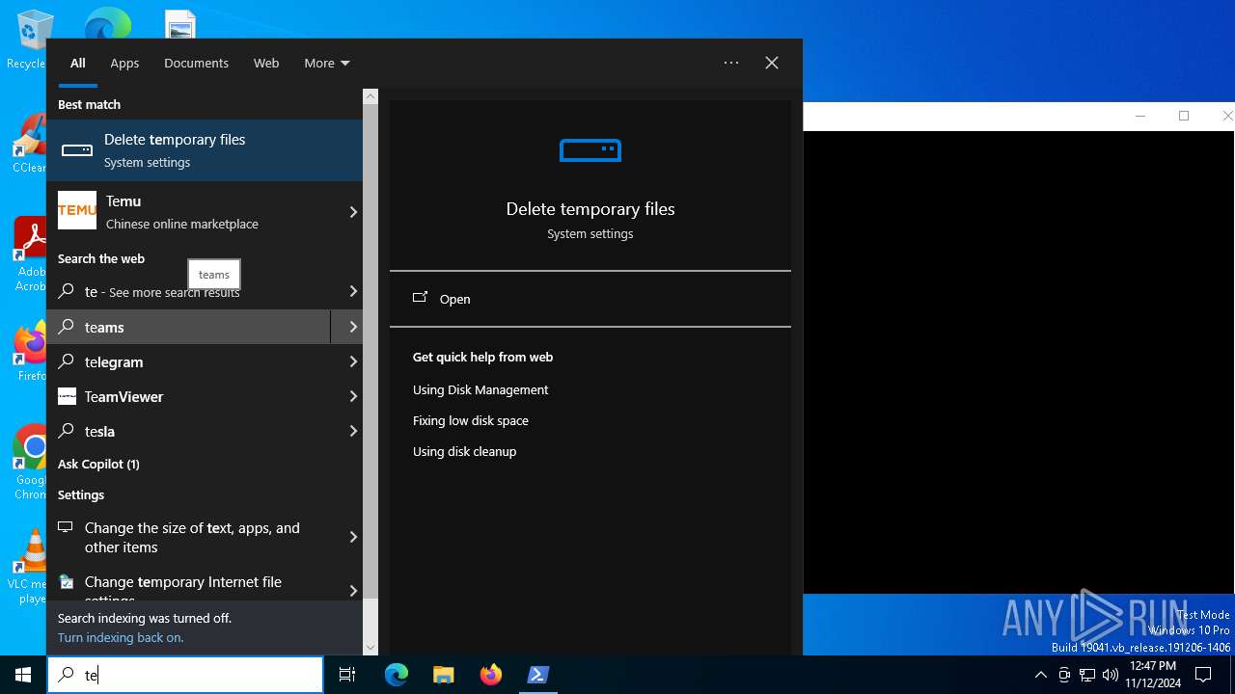Open Task View on taskbar
The height and width of the screenshot is (694, 1235).
click(348, 675)
